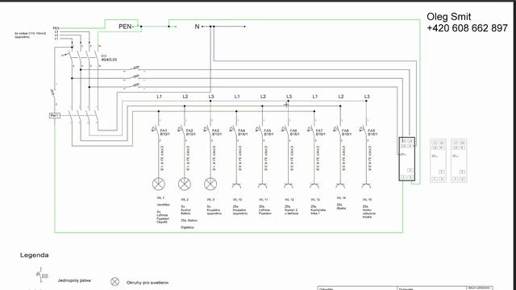Click the WL 1 circuit label
Image resolution: width=516 pixels, height=290 pixels.
click(160, 198)
